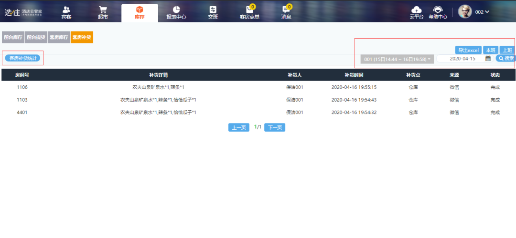Select room number 1106
Screen dimensions: 516x238
point(22,87)
